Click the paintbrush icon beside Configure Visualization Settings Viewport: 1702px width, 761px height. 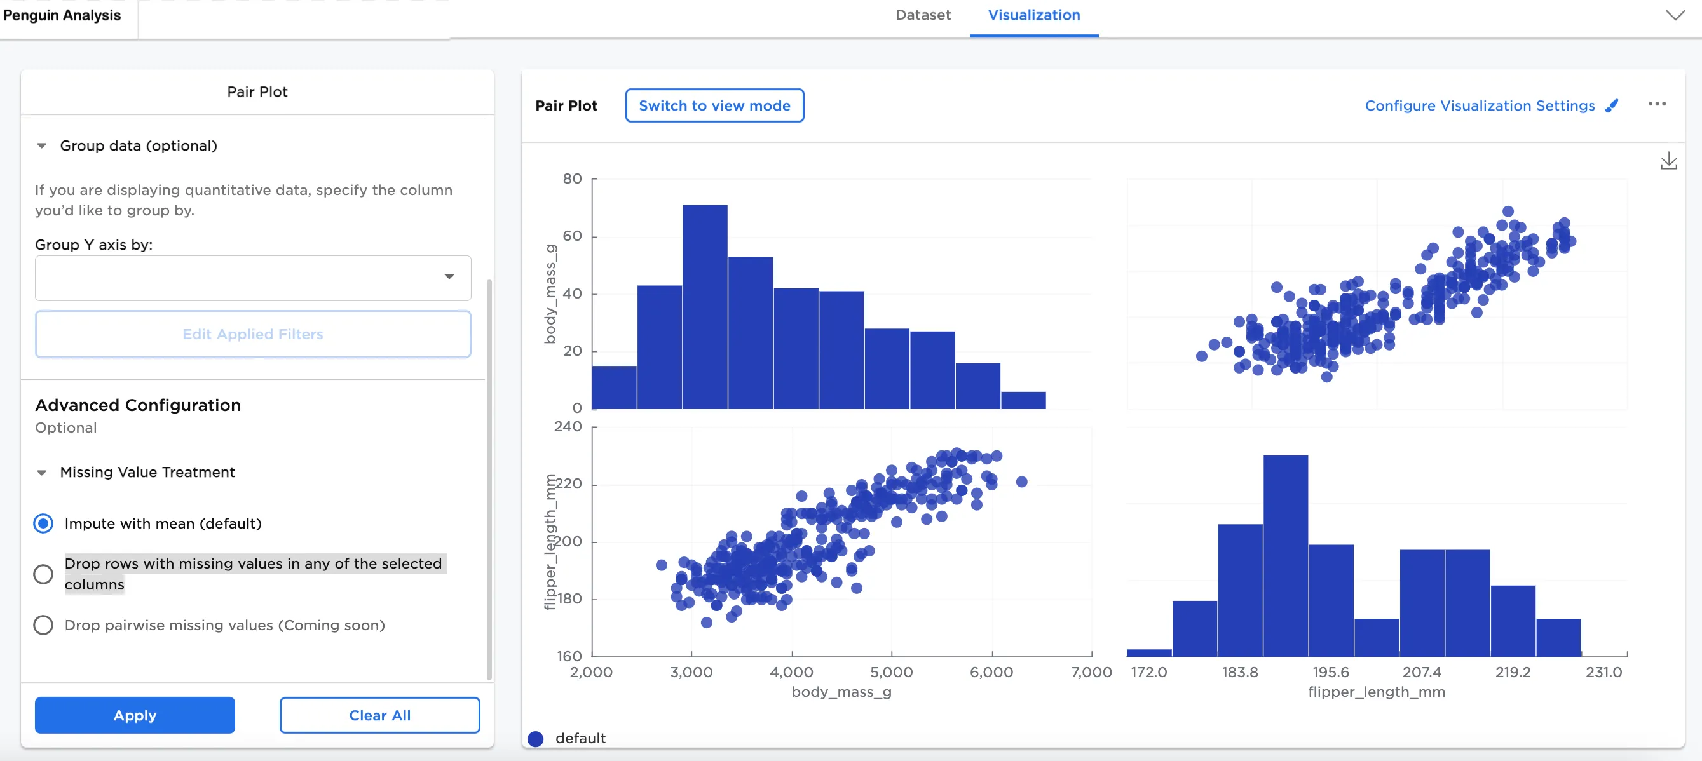1612,105
